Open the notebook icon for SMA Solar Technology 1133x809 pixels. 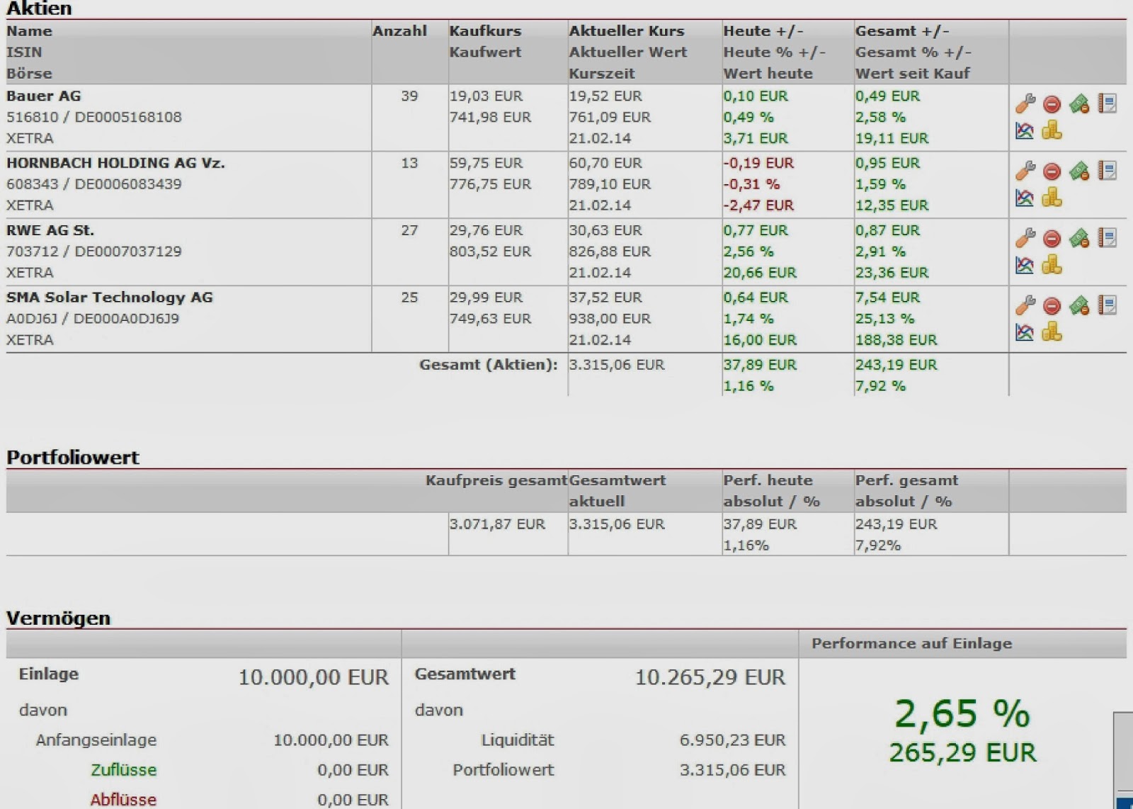(x=1108, y=305)
